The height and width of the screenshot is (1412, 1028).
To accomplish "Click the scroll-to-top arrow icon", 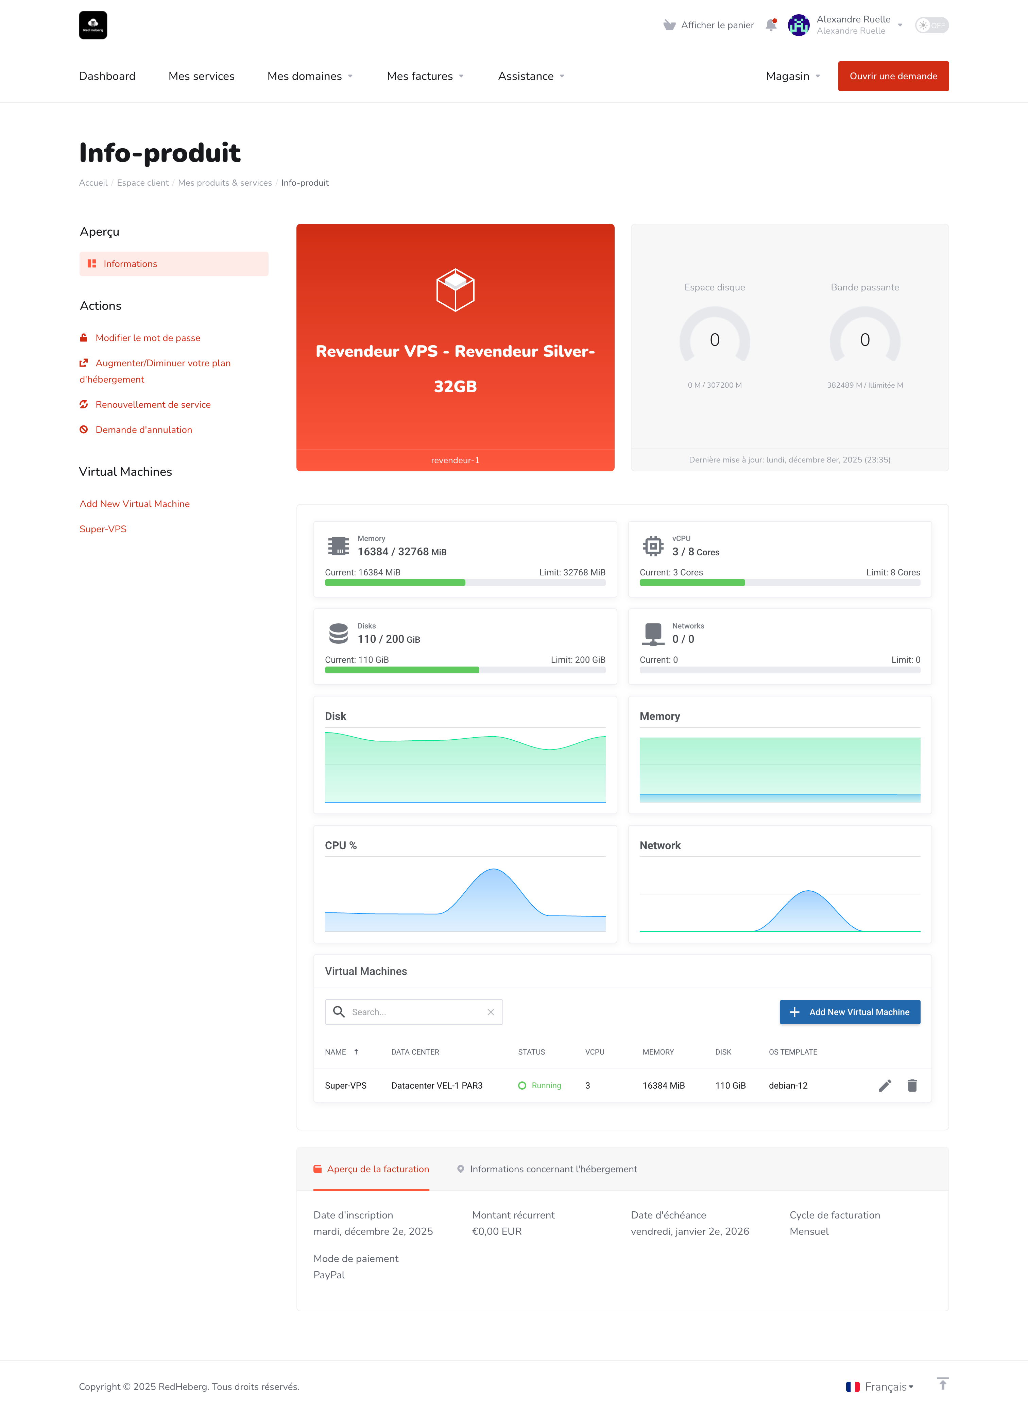I will tap(942, 1383).
